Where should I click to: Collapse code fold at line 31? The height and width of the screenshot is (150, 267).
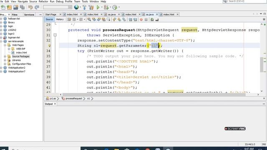click(55, 35)
